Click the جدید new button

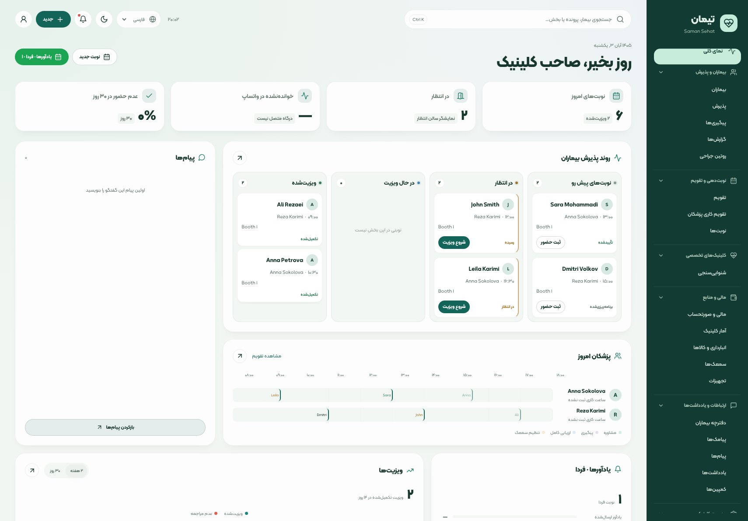click(x=53, y=19)
